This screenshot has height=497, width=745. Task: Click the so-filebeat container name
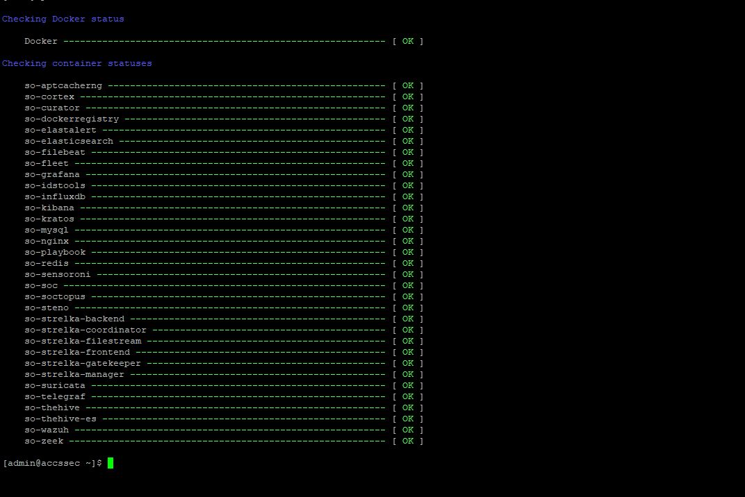(55, 153)
